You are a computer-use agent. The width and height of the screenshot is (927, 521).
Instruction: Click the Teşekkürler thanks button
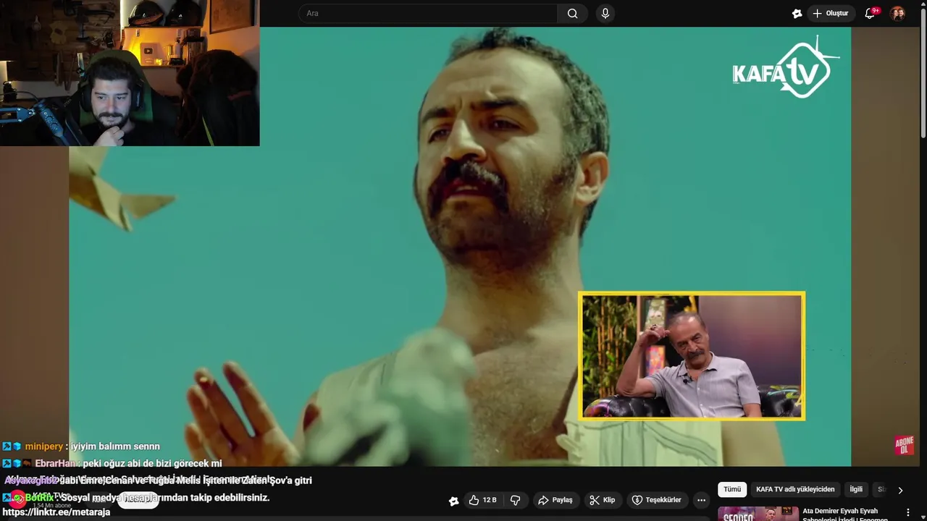tap(657, 500)
